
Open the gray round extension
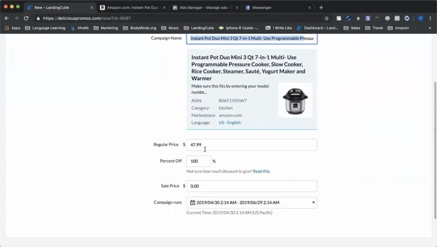tap(387, 18)
